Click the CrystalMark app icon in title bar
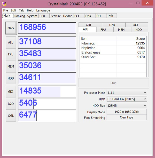Viewport: 155px width, 158px height. [x=4, y=4]
